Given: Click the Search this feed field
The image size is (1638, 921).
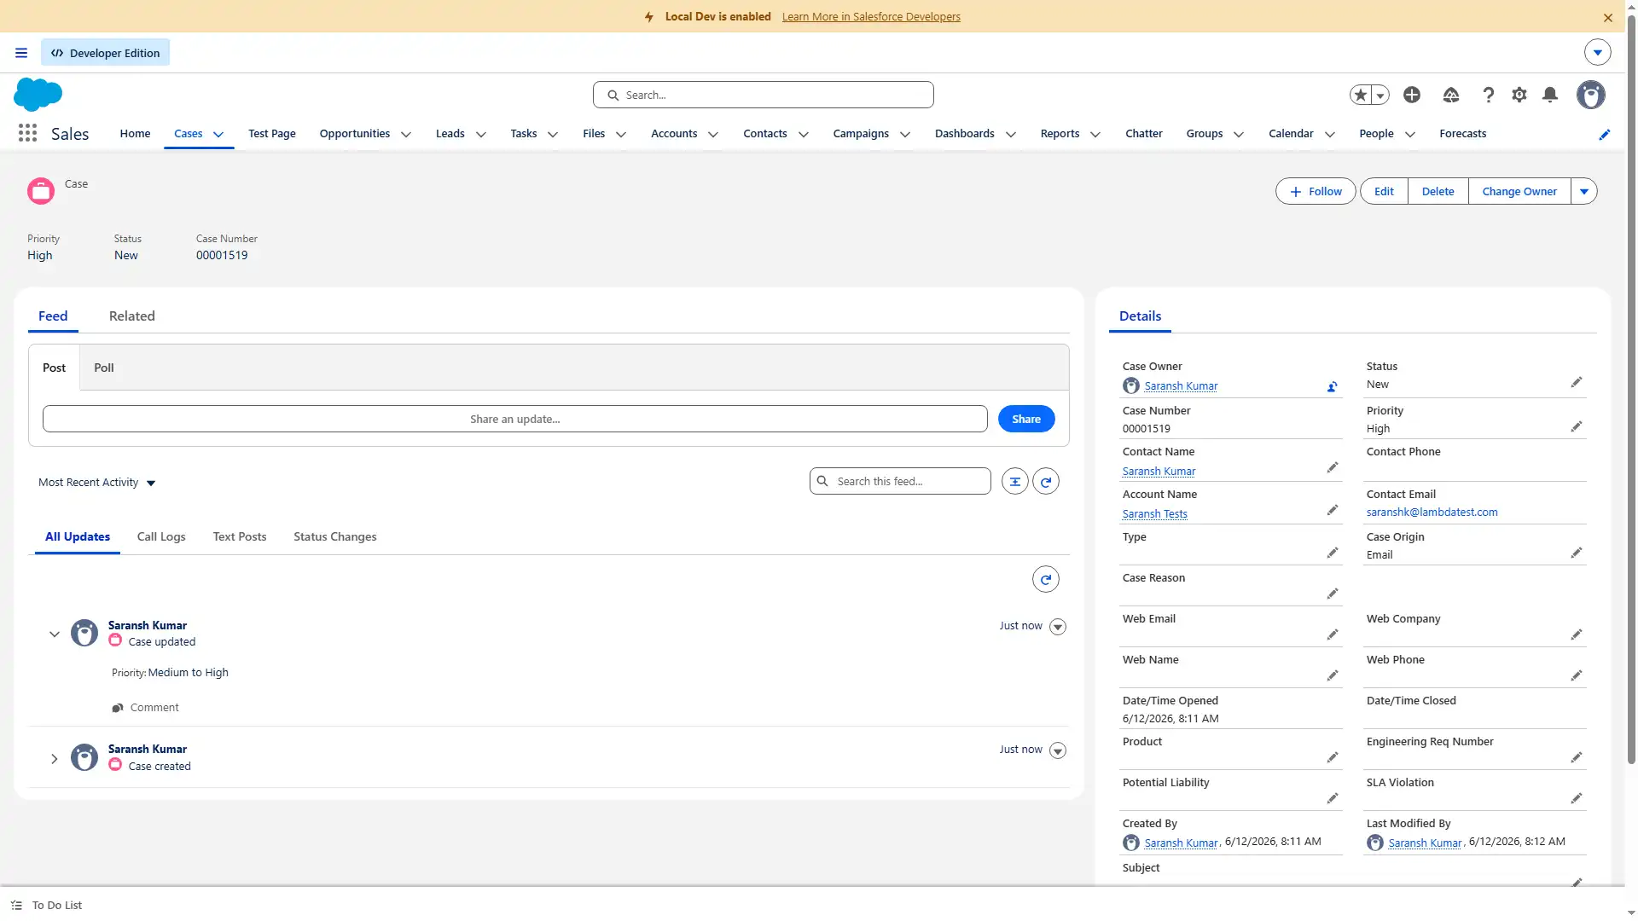Looking at the screenshot, I should point(900,481).
